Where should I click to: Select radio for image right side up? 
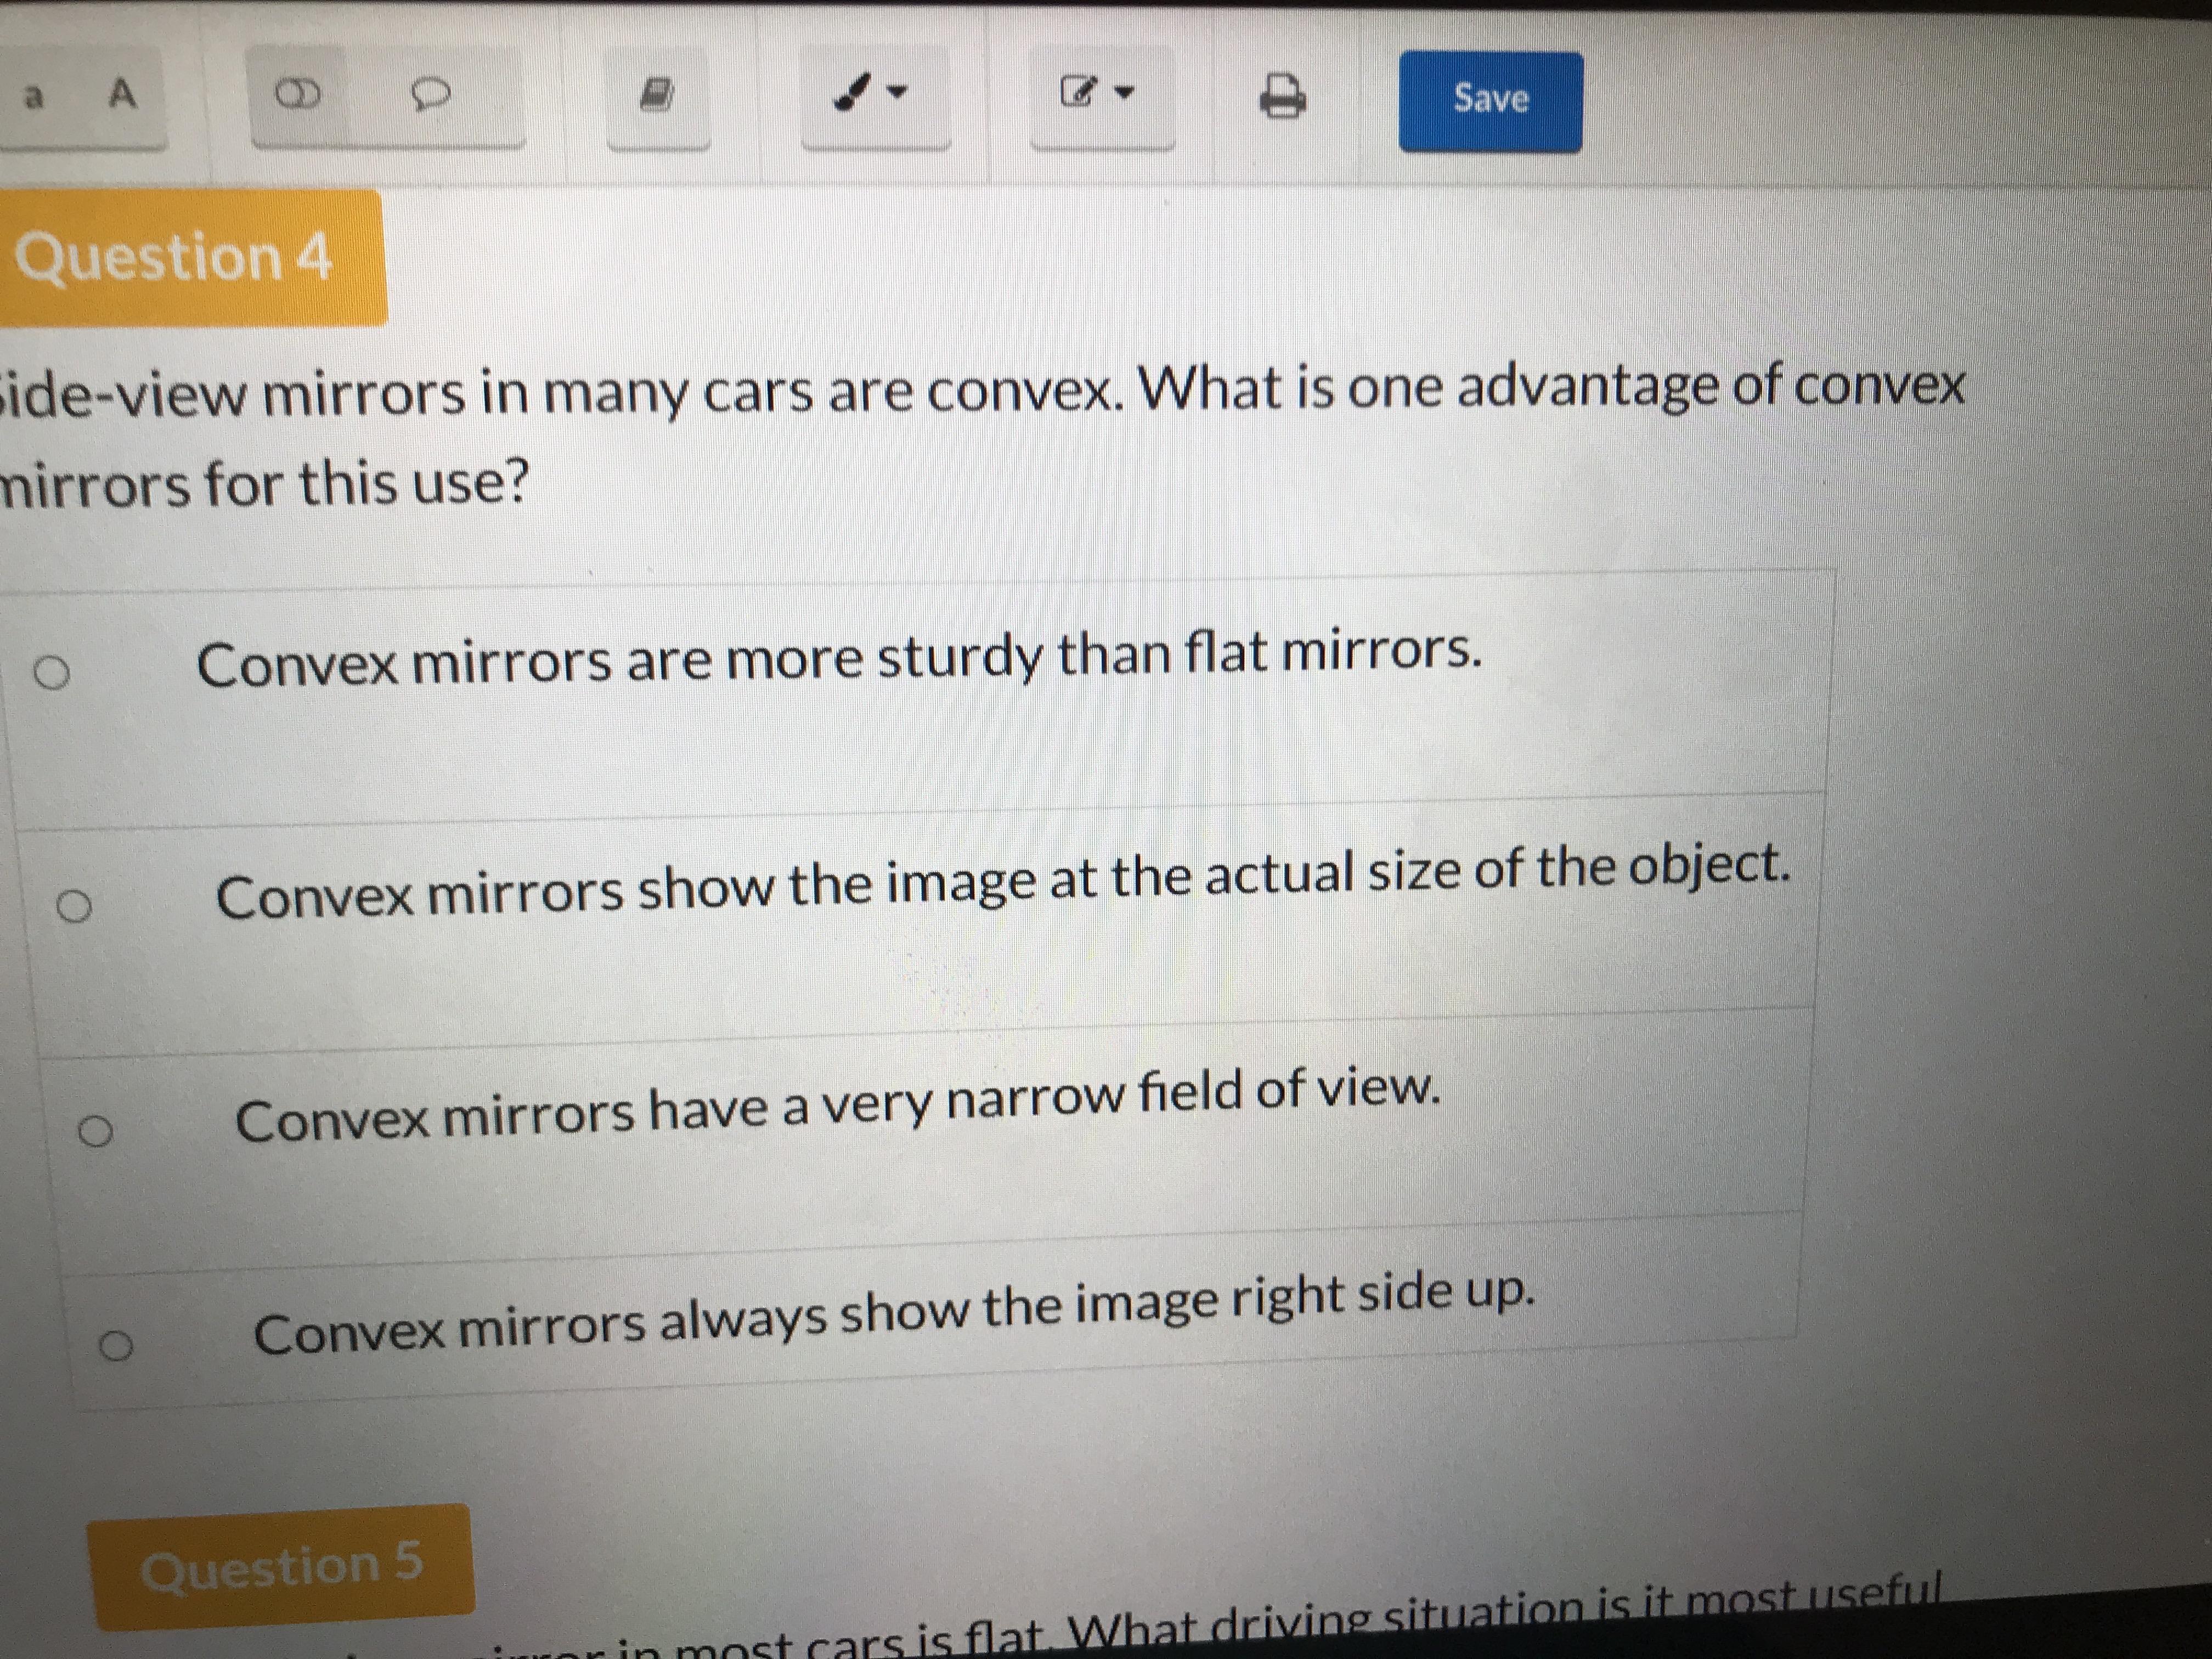tap(116, 1347)
